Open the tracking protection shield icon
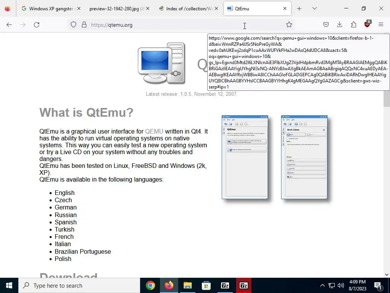The height and width of the screenshot is (293, 390). tap(74, 25)
